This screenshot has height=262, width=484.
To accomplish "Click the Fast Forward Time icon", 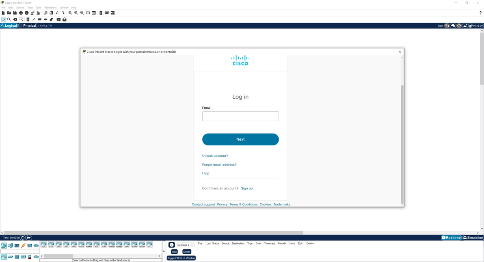I will (29, 238).
